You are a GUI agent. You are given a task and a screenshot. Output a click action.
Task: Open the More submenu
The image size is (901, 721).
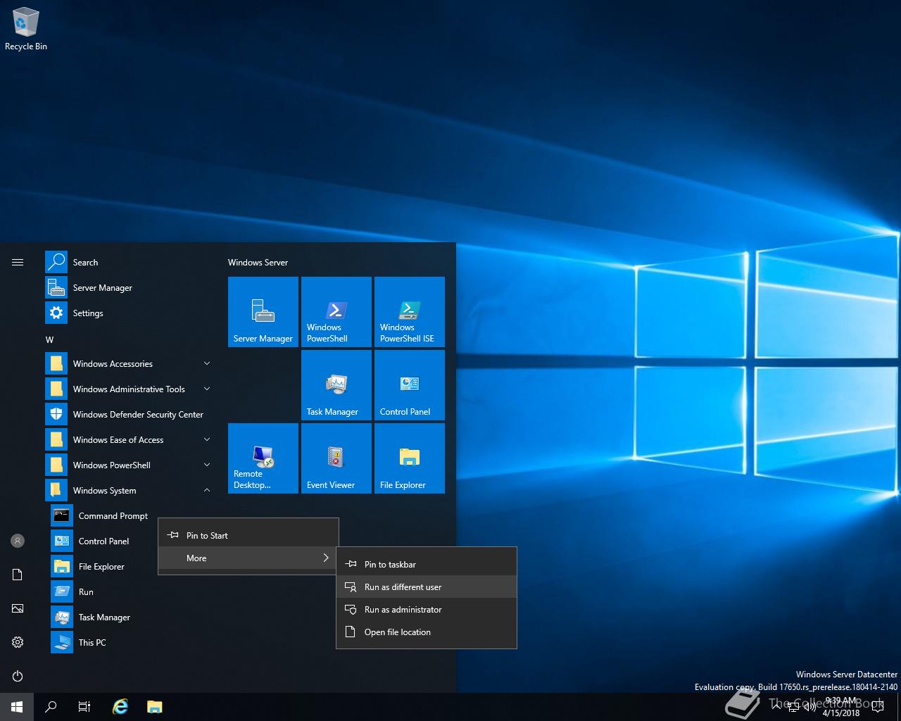248,558
